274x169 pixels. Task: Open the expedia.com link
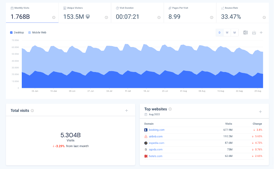click(x=157, y=143)
